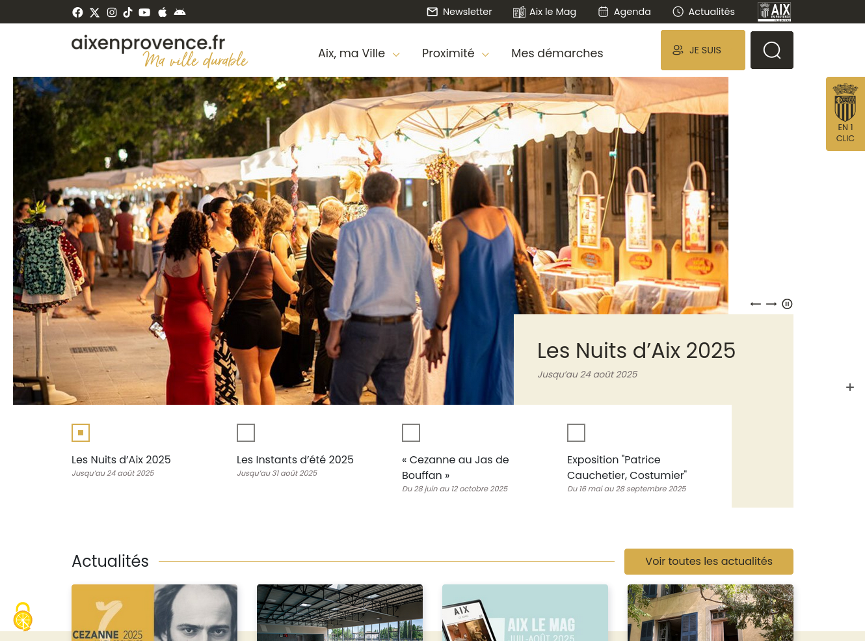
Task: Click the Apple app store icon
Action: [x=163, y=12]
